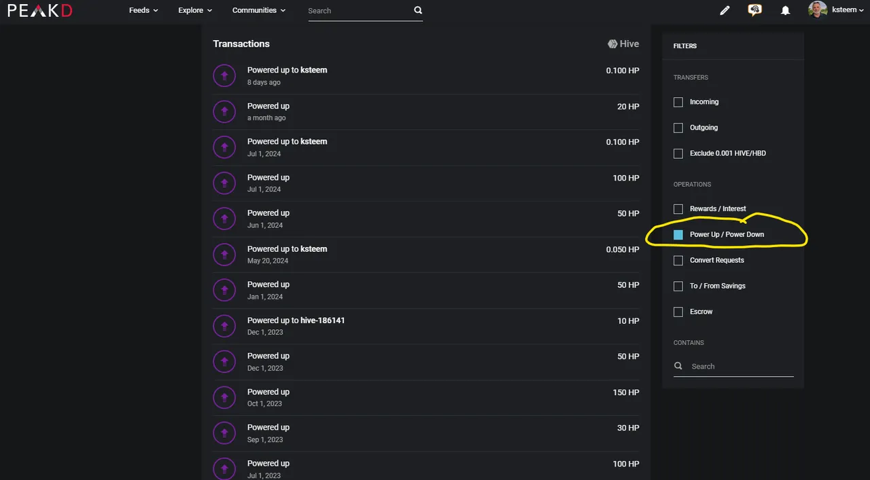Screen dimensions: 870x480
Task: Enable the Incoming transfers checkbox
Action: point(678,102)
